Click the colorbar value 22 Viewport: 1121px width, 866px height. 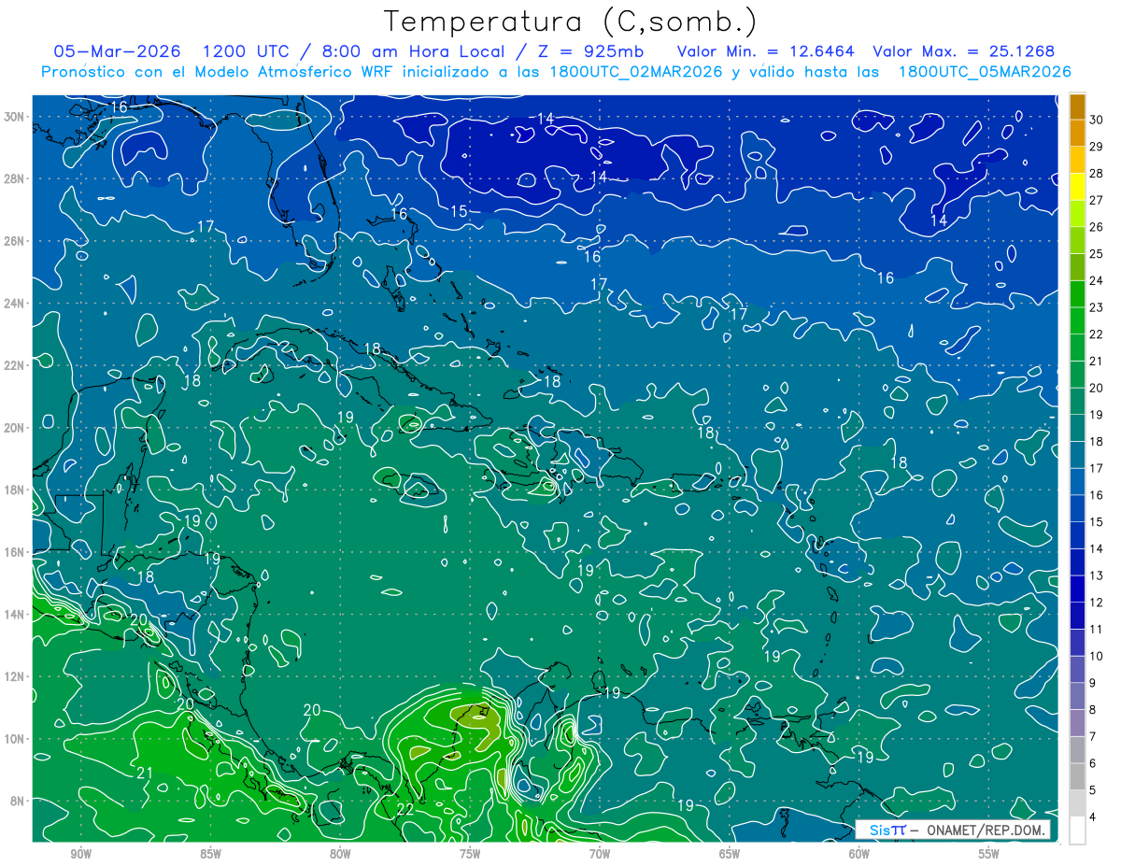(x=1096, y=334)
